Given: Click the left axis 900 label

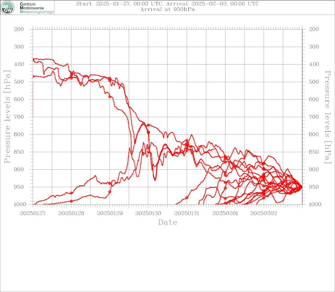Looking at the screenshot, I should (x=19, y=169).
